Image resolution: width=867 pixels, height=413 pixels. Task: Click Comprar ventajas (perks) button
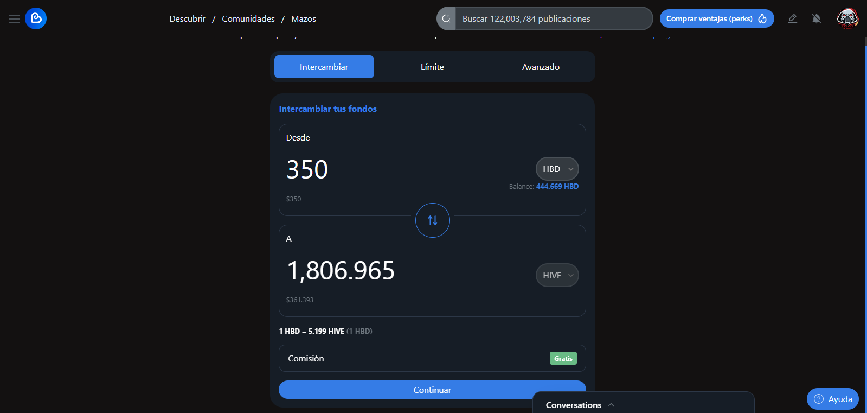tap(717, 18)
